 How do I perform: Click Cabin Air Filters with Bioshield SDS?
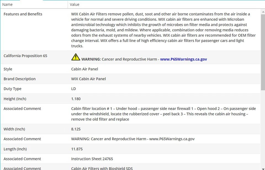pyautogui.click(x=102, y=168)
